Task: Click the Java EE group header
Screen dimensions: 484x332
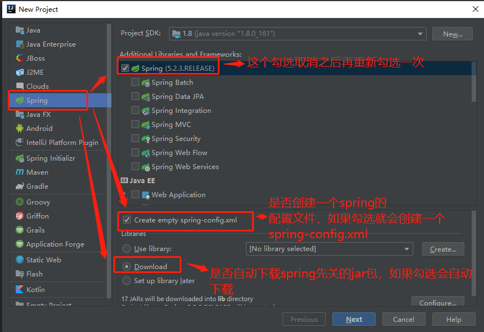Action: click(138, 181)
